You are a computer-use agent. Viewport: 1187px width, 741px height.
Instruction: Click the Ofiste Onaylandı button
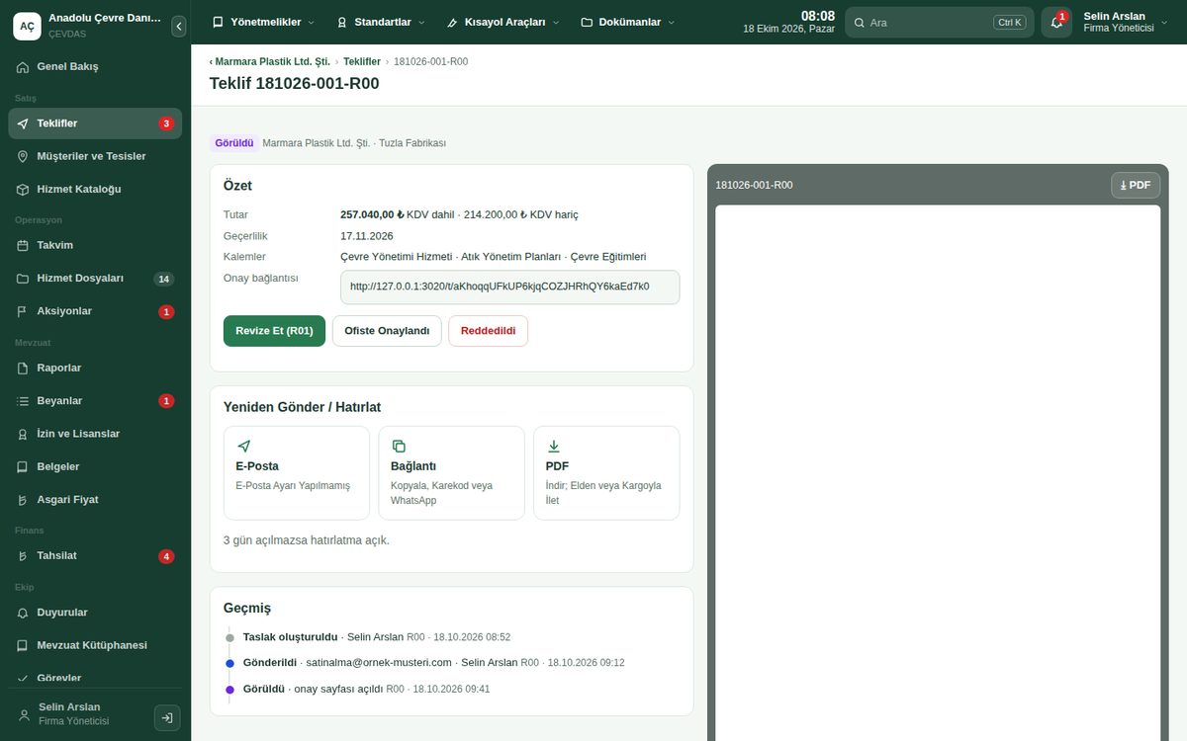(387, 331)
